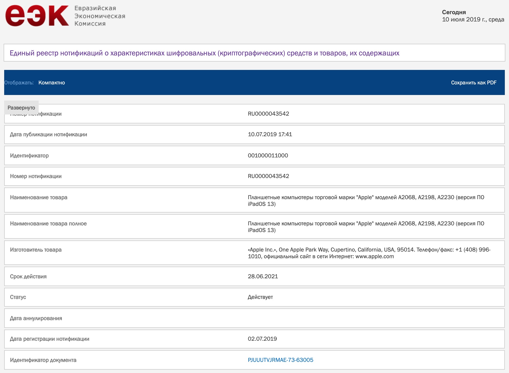Click the 'Идентификатор документа' label

click(43, 360)
